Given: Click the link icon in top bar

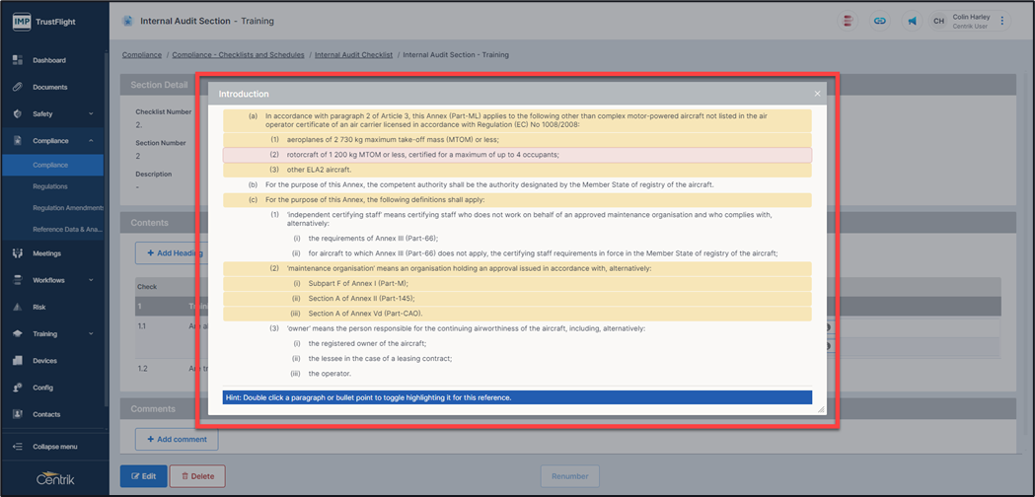Looking at the screenshot, I should (879, 21).
